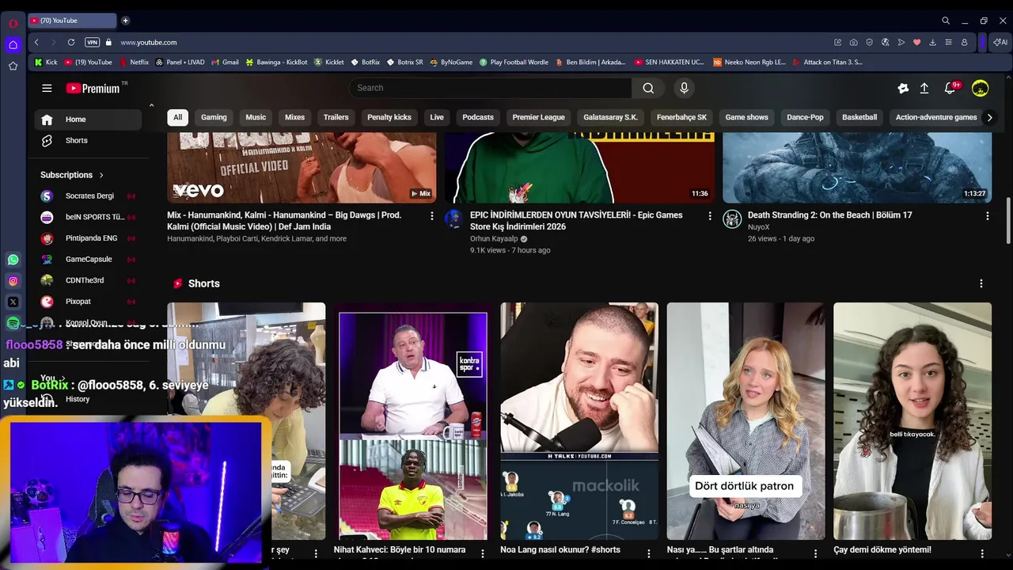Select the Gaming filter chip
This screenshot has width=1013, height=570.
click(x=214, y=117)
